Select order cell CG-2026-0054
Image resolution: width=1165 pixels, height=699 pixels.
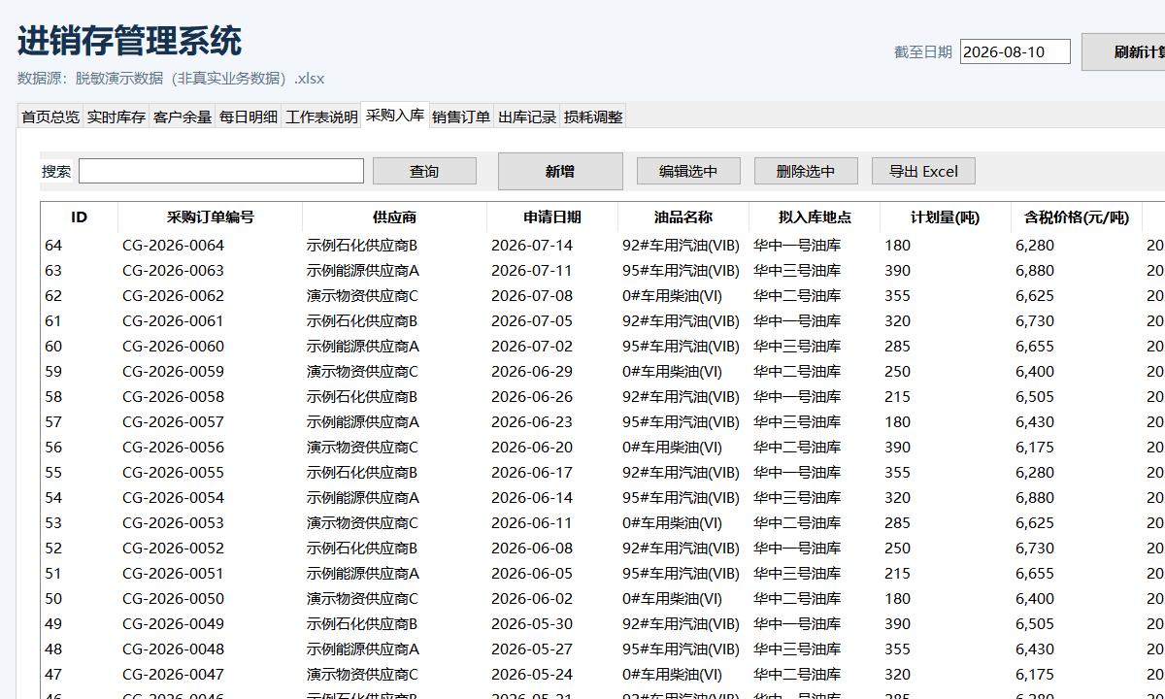point(173,497)
